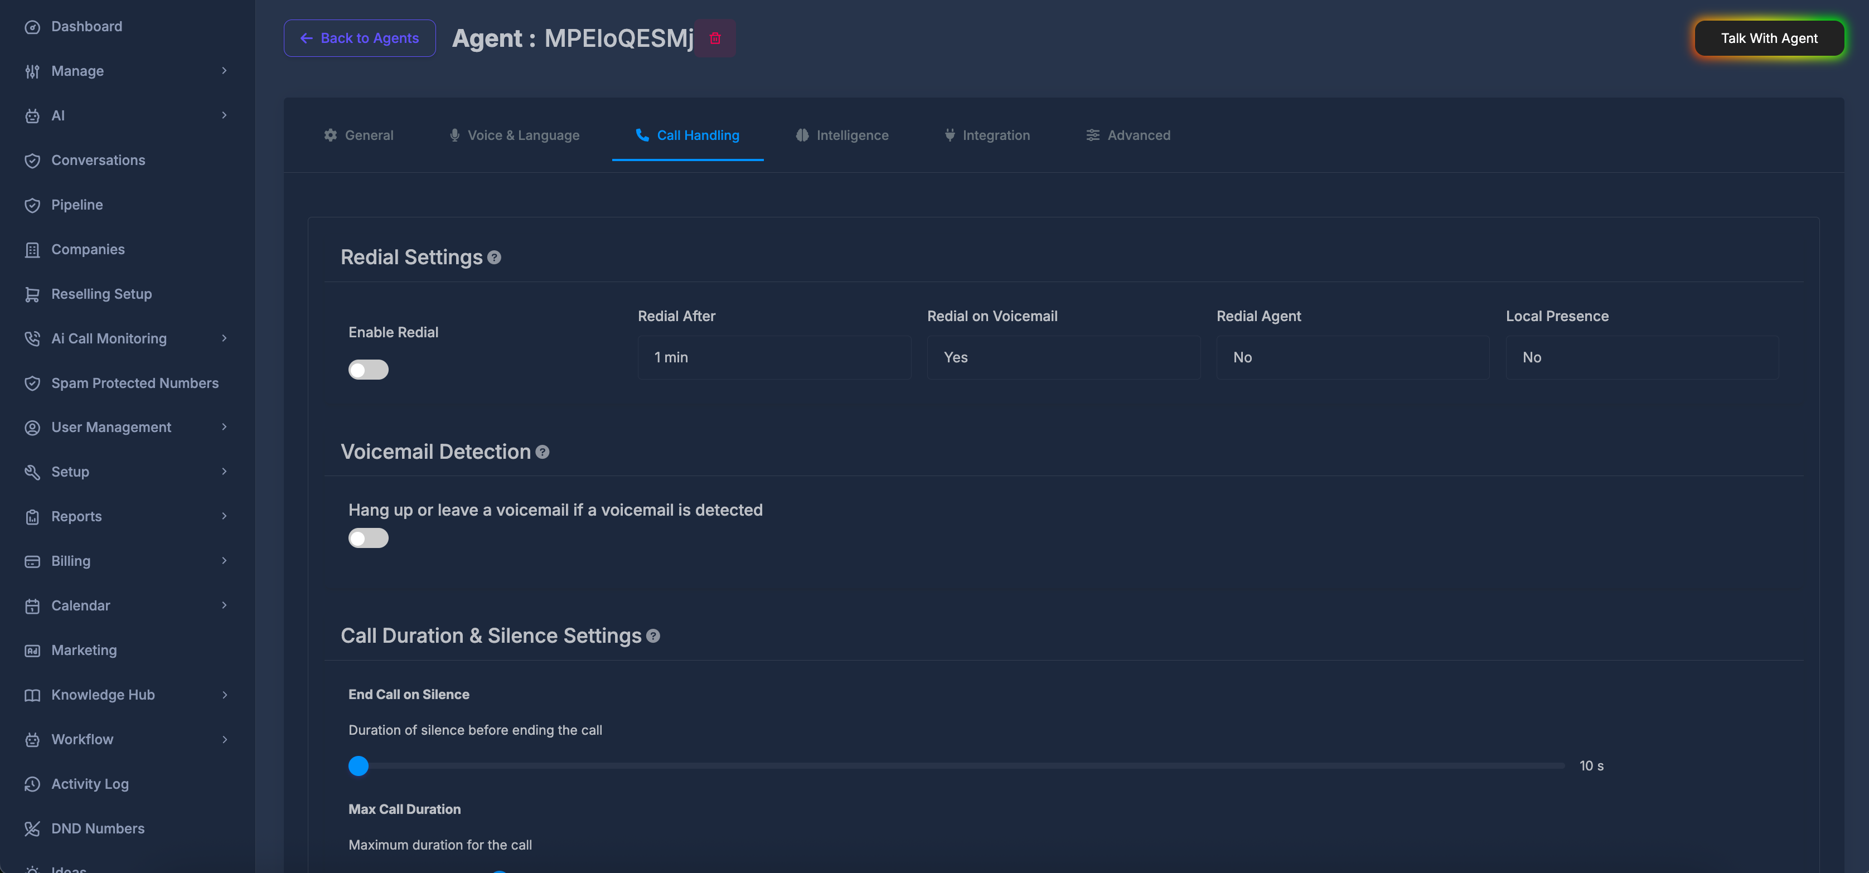The width and height of the screenshot is (1869, 873).
Task: Click the delete agent trash icon
Action: pyautogui.click(x=715, y=38)
